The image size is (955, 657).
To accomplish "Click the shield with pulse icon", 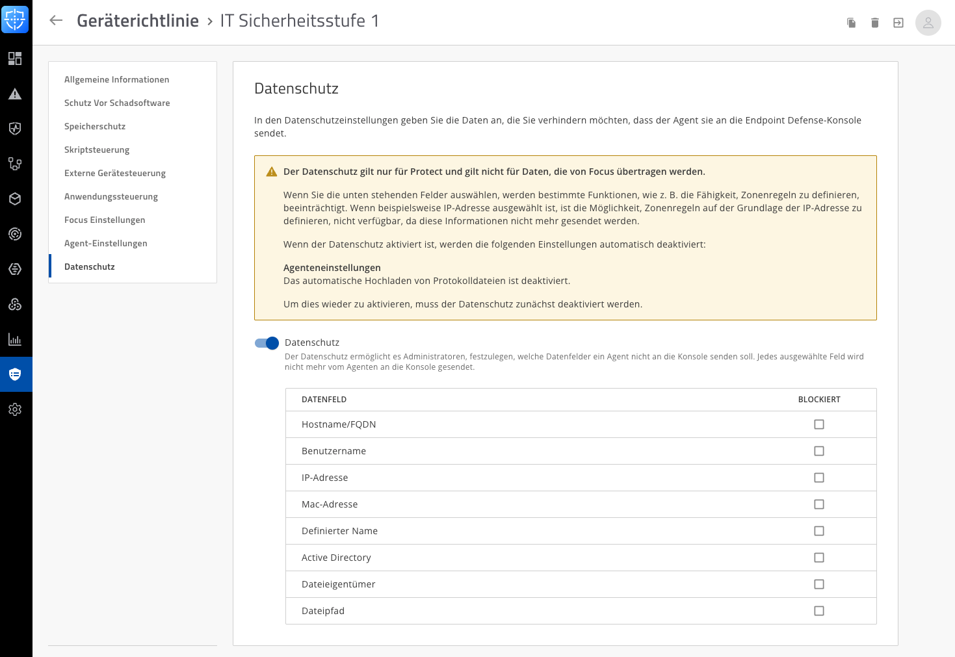I will (x=15, y=129).
